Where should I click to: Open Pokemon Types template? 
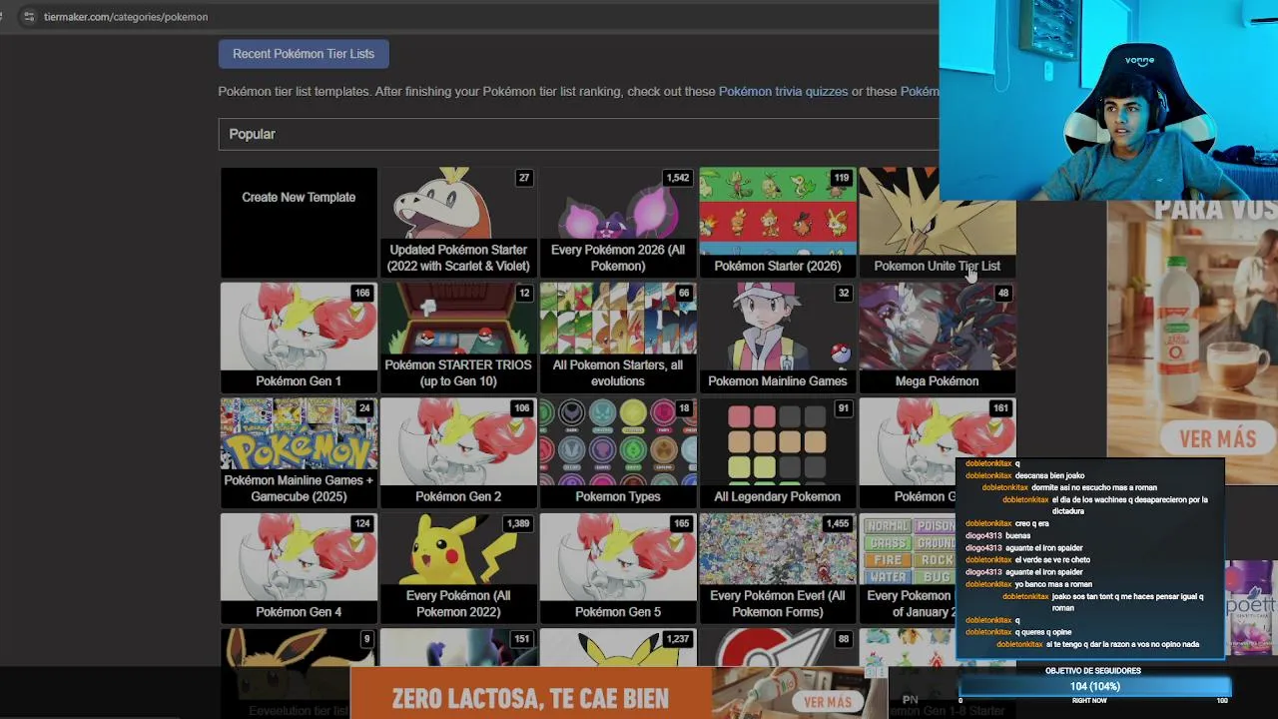pyautogui.click(x=618, y=452)
